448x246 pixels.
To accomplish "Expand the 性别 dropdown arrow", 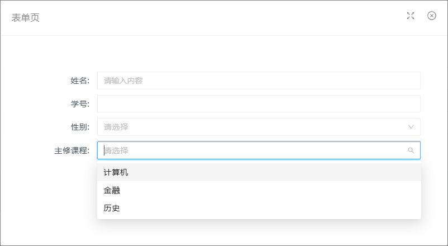I will [x=411, y=127].
